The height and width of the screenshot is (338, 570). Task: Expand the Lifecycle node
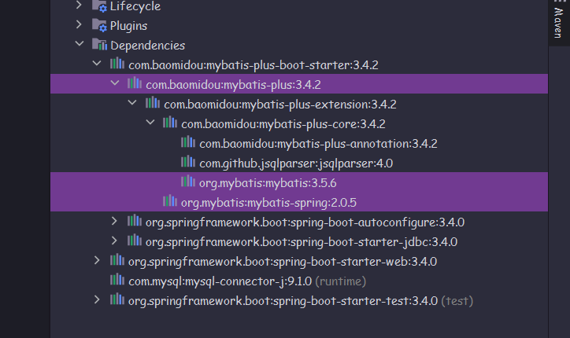tap(79, 6)
